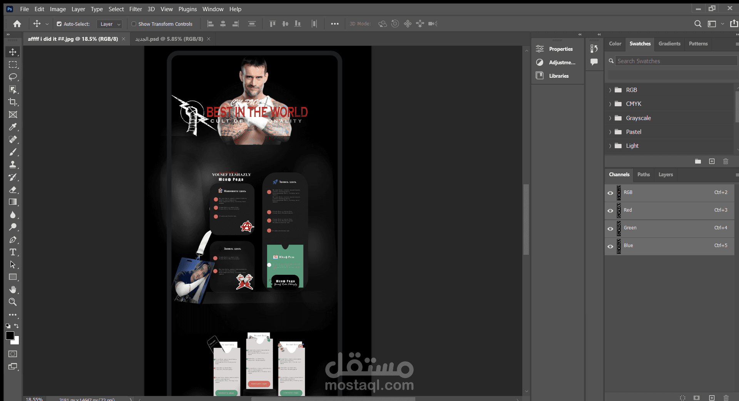Select the Rectangle shape tool
Screen dimensions: 739x401
(x=13, y=277)
